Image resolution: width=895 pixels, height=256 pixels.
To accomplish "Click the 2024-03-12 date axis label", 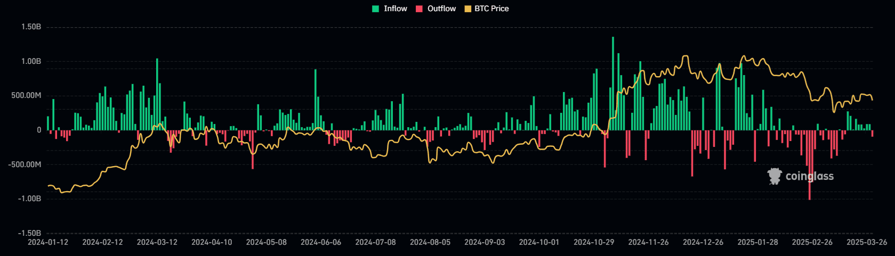I will click(x=157, y=242).
